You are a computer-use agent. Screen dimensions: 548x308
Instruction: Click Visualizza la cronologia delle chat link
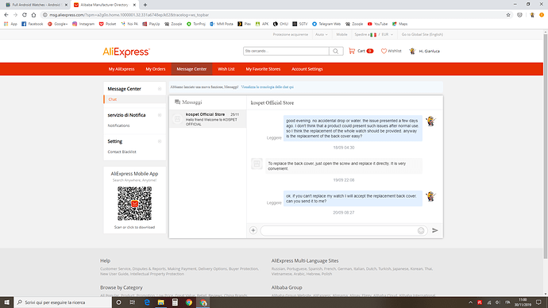[268, 87]
